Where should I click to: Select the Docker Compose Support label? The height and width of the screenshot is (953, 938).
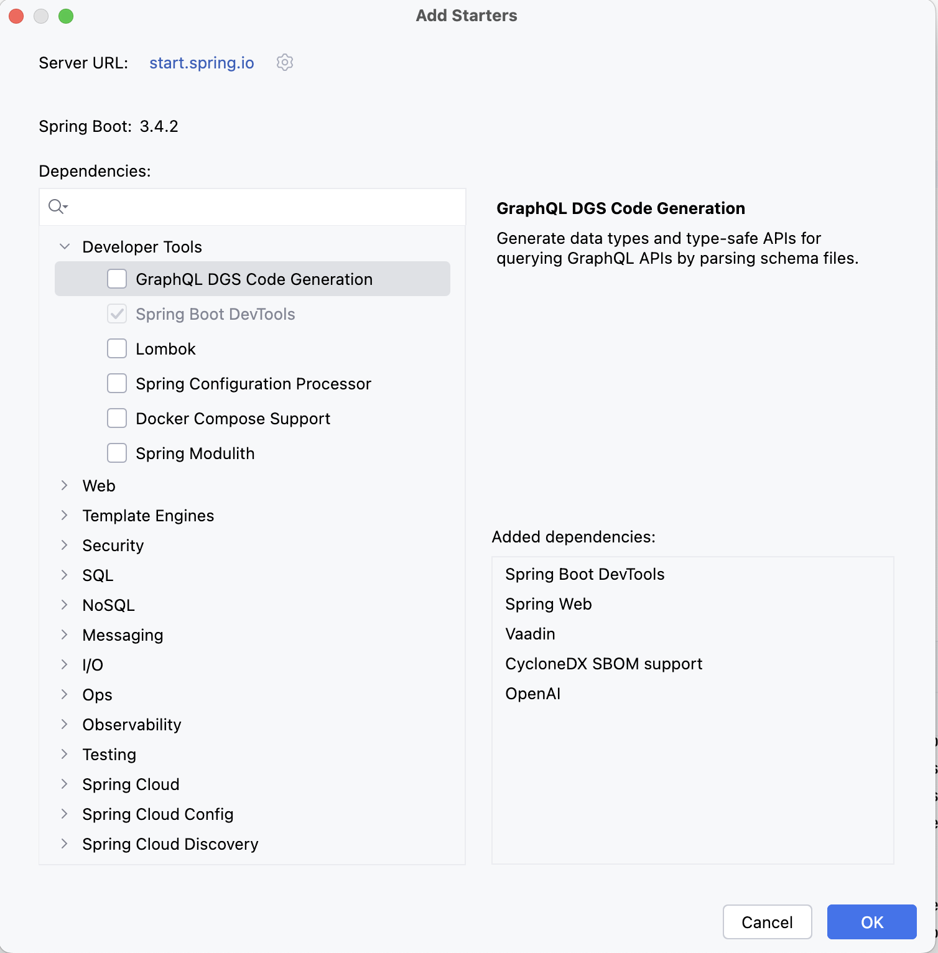pyautogui.click(x=233, y=419)
